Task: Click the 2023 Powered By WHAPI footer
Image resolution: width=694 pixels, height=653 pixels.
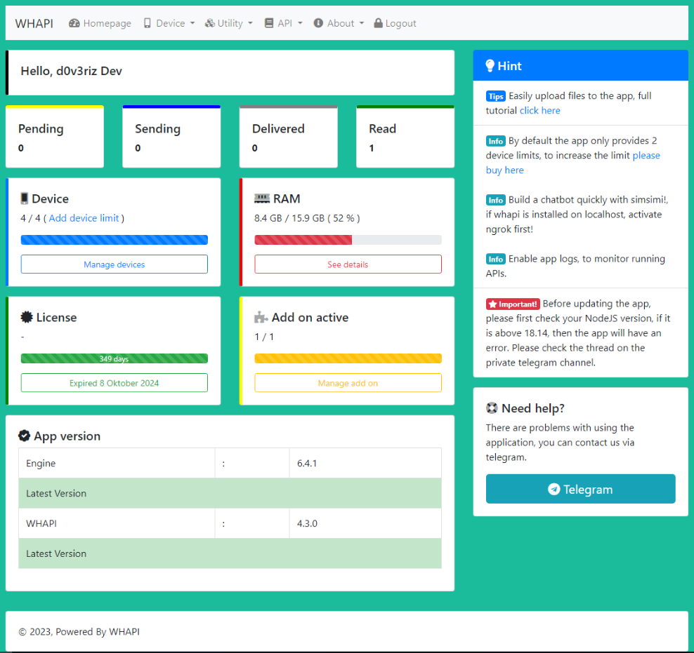Action: [79, 631]
